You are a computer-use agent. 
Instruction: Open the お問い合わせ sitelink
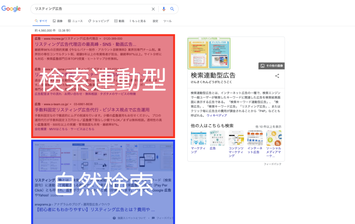tap(73, 94)
